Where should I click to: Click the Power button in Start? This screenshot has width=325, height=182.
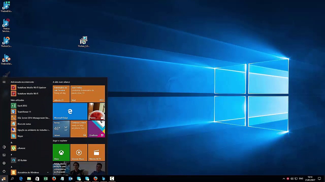click(4, 171)
